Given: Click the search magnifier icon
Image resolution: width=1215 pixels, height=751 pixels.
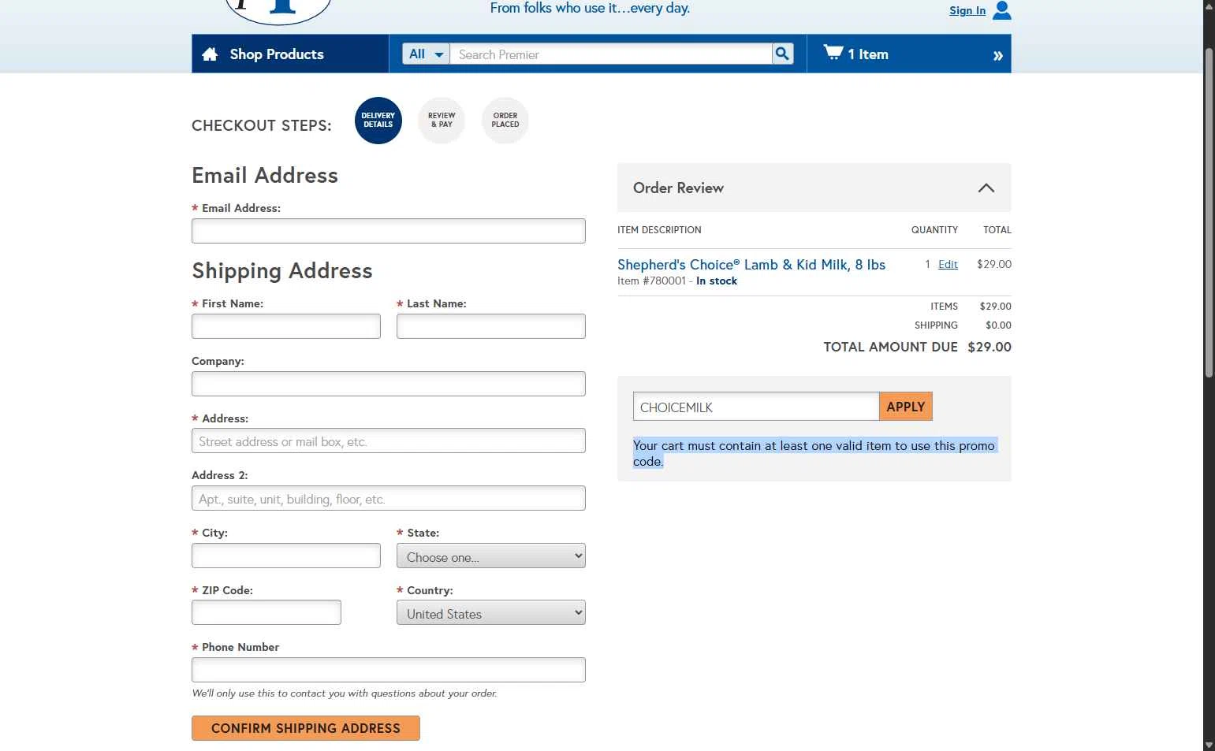Looking at the screenshot, I should point(782,54).
